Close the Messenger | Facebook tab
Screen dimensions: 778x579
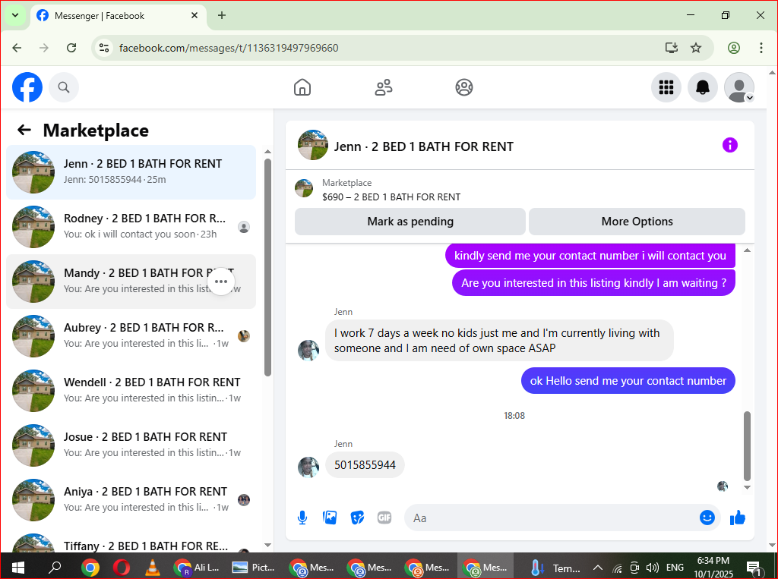pos(194,15)
